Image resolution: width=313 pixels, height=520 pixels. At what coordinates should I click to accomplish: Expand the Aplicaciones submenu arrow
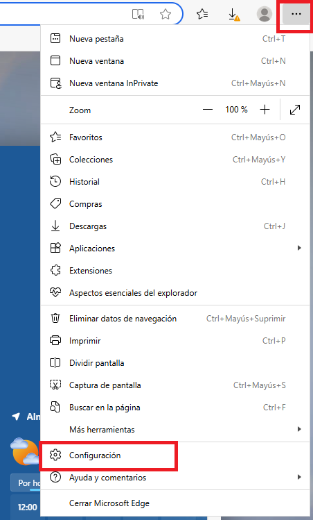tap(299, 248)
